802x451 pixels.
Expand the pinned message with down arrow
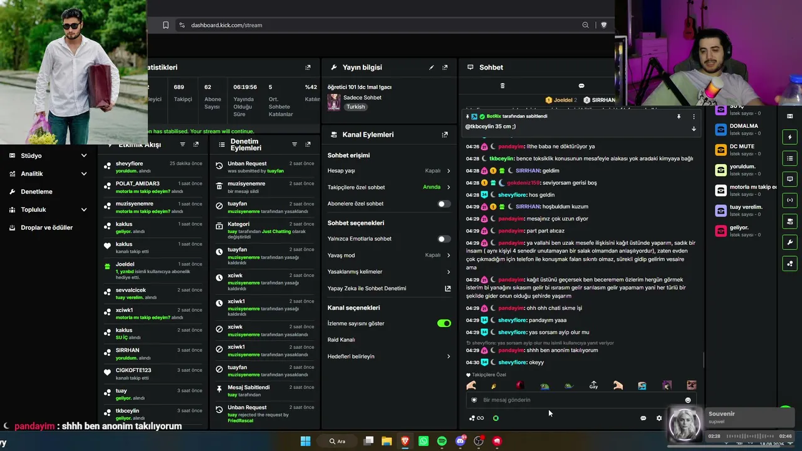(x=694, y=128)
